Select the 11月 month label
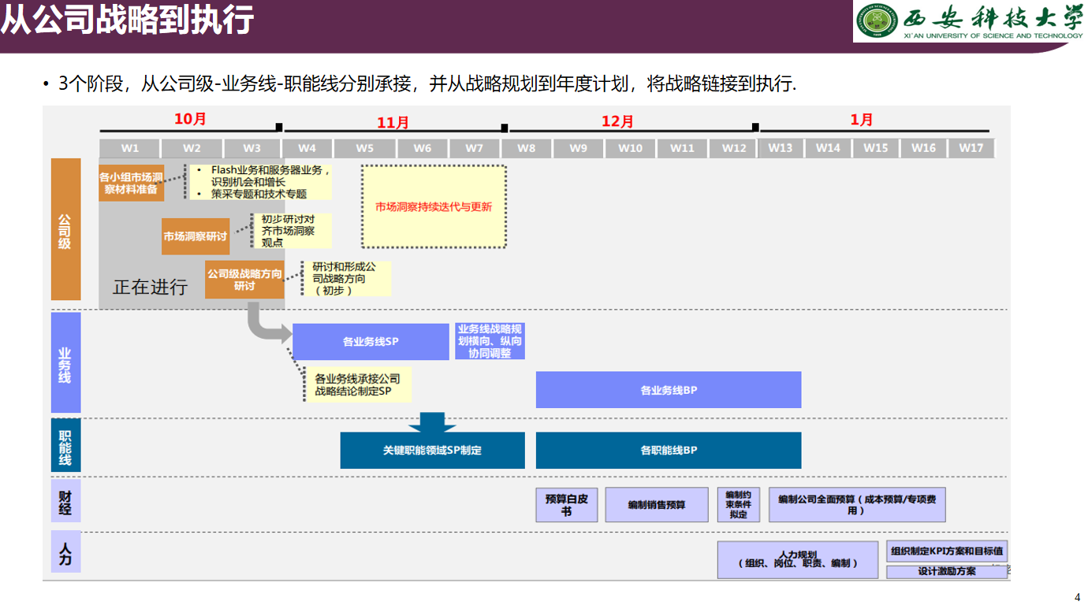The height and width of the screenshot is (605, 1088). (x=393, y=122)
